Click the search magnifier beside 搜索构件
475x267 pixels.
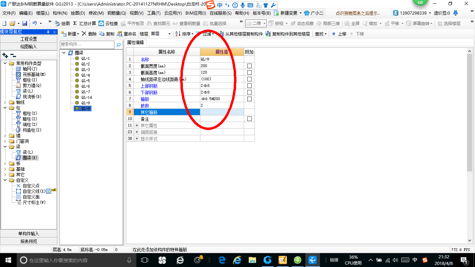[x=119, y=45]
